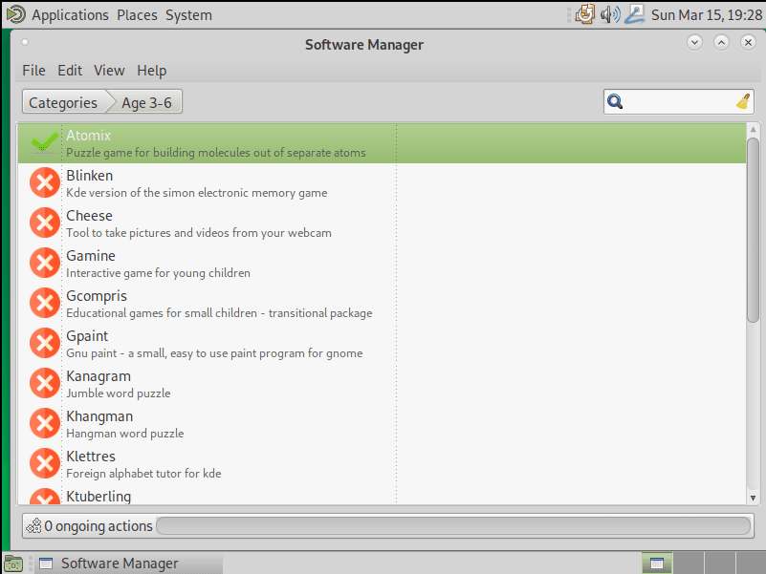
Task: Click inside the search input field
Action: click(679, 101)
